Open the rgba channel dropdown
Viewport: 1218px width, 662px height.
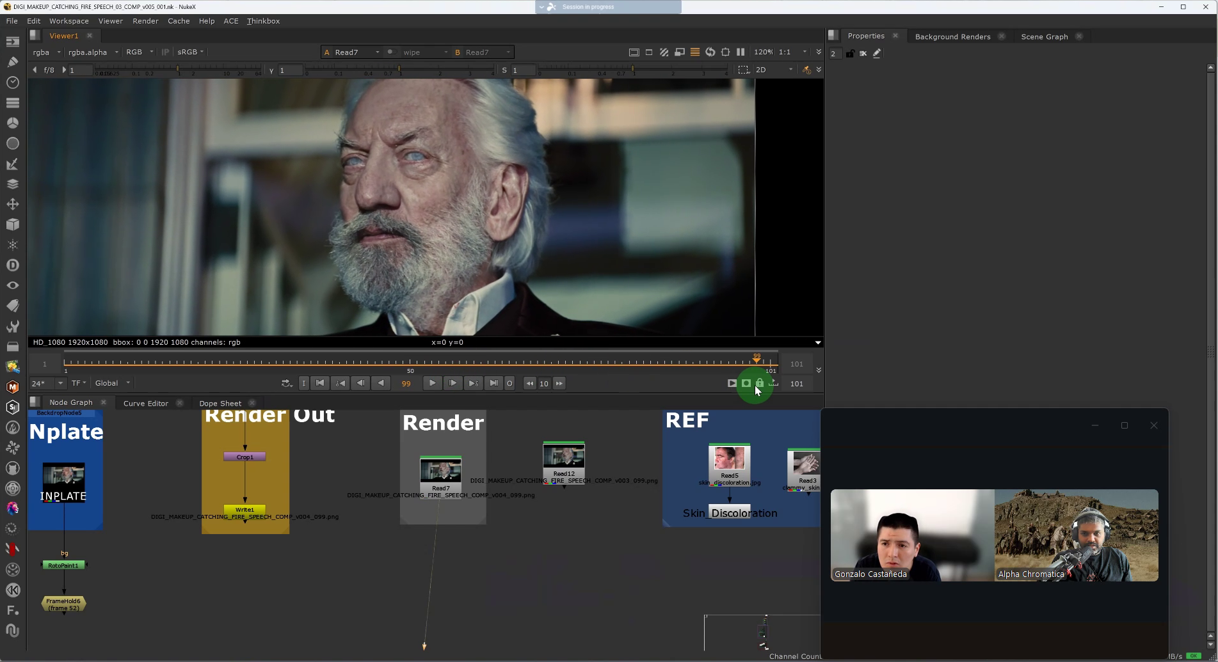pos(46,52)
